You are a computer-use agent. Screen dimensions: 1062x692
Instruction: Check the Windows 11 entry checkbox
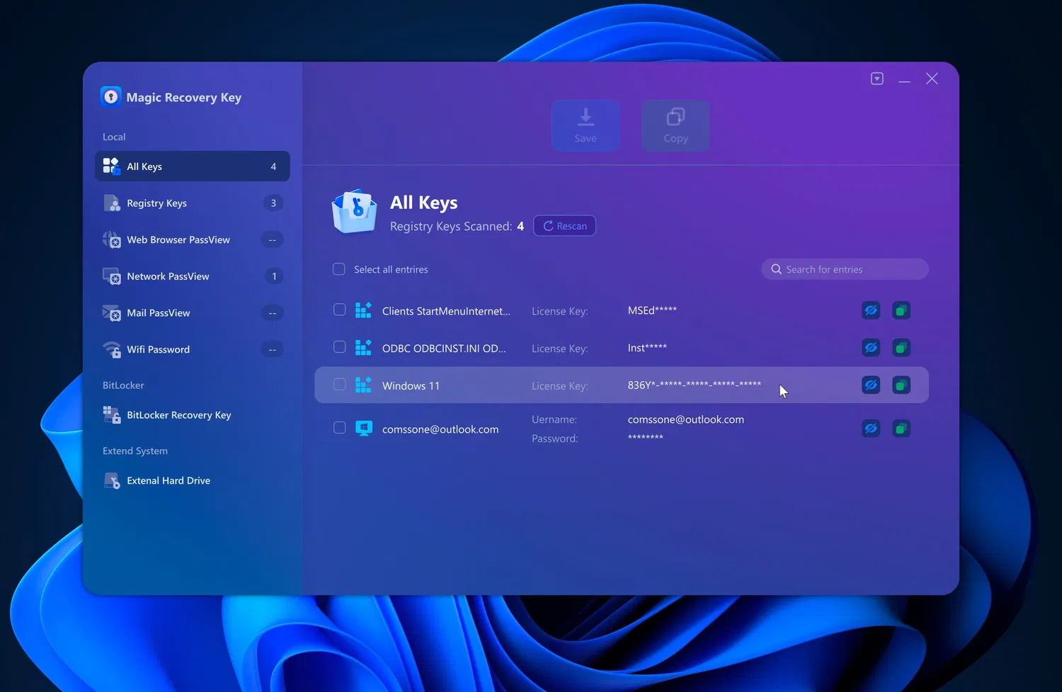(340, 385)
